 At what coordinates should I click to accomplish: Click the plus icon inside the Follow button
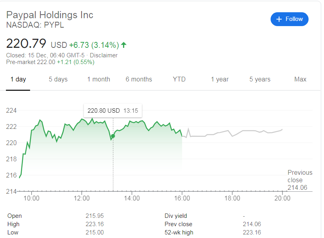coord(280,19)
